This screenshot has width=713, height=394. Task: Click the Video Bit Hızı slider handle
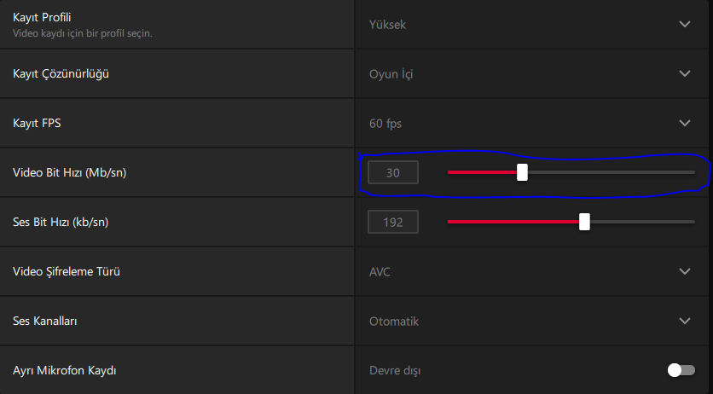click(522, 172)
